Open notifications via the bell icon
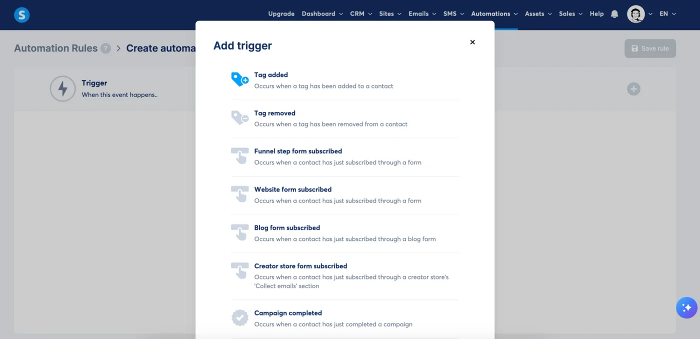Screen dimensions: 700x339 tap(614, 14)
